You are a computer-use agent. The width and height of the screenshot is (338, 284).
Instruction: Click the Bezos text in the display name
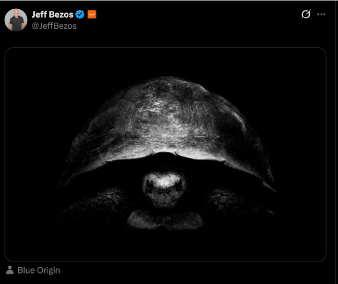coord(61,15)
